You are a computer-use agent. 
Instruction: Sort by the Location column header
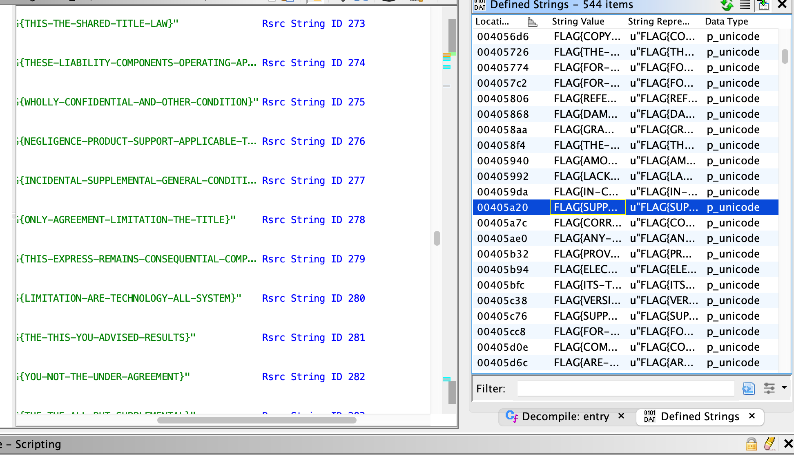pos(492,21)
